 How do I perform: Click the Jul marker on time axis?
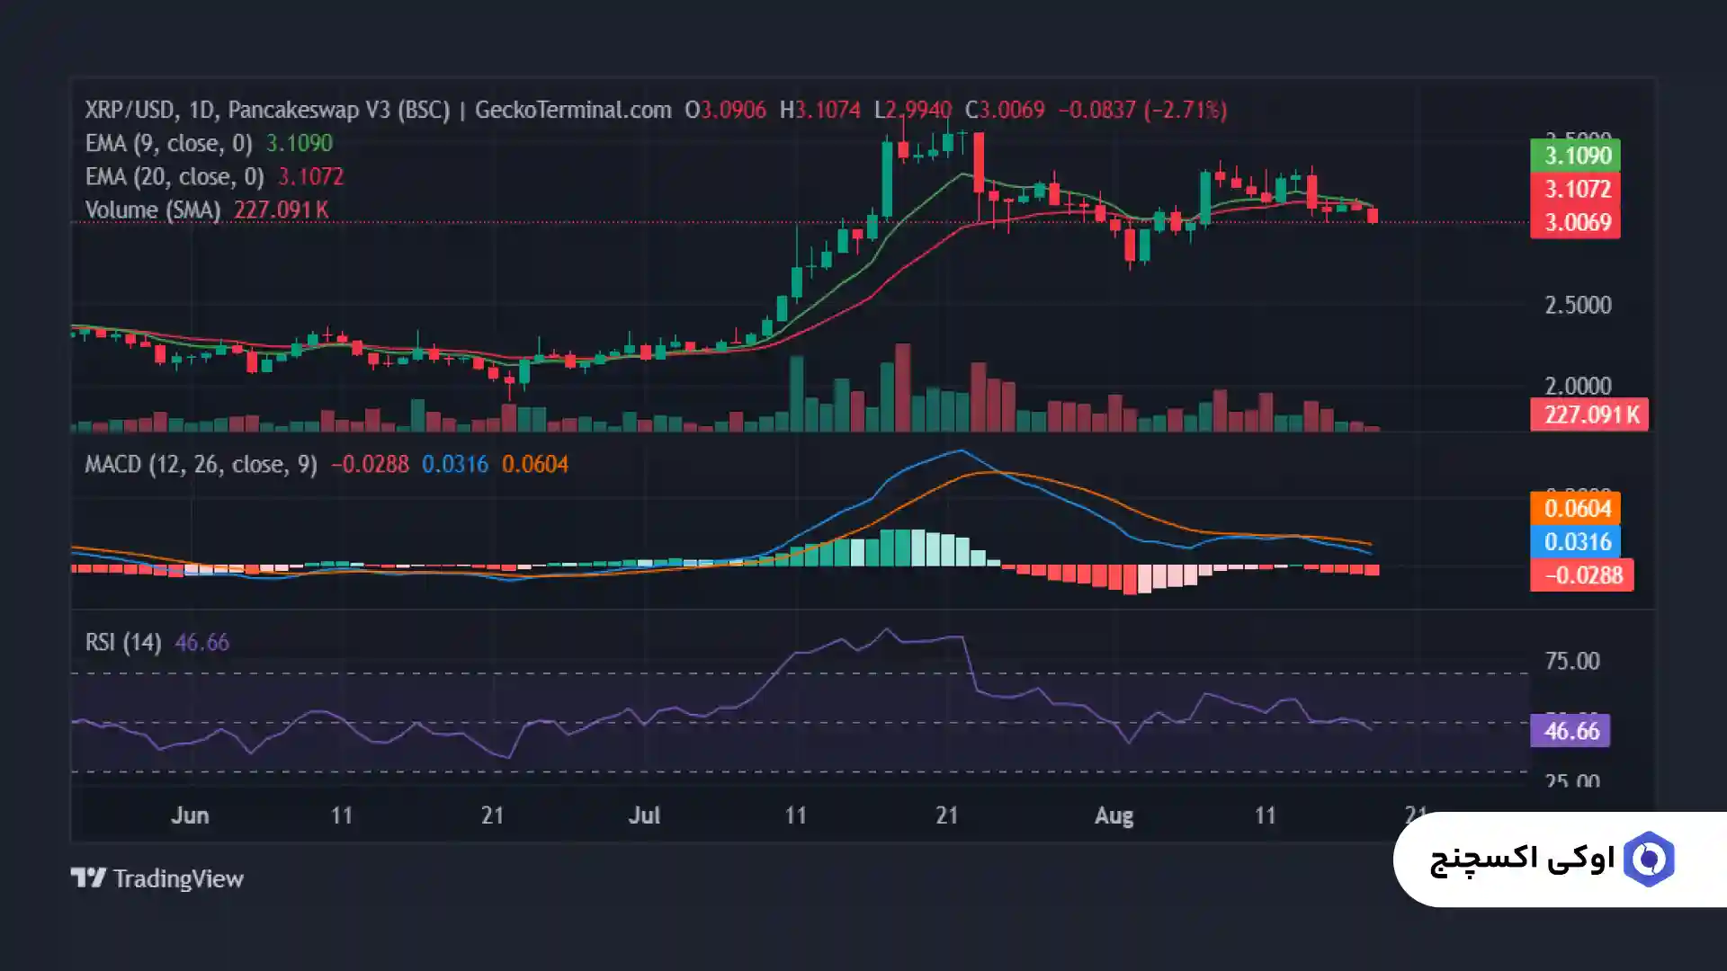(644, 815)
